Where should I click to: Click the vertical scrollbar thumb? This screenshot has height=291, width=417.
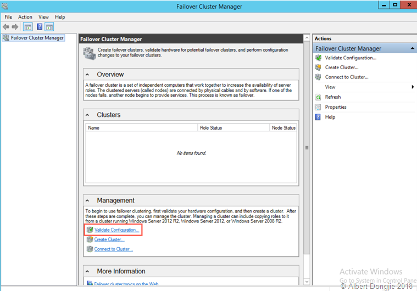[307, 148]
